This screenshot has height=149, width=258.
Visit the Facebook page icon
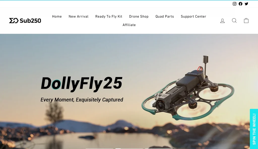(240, 4)
